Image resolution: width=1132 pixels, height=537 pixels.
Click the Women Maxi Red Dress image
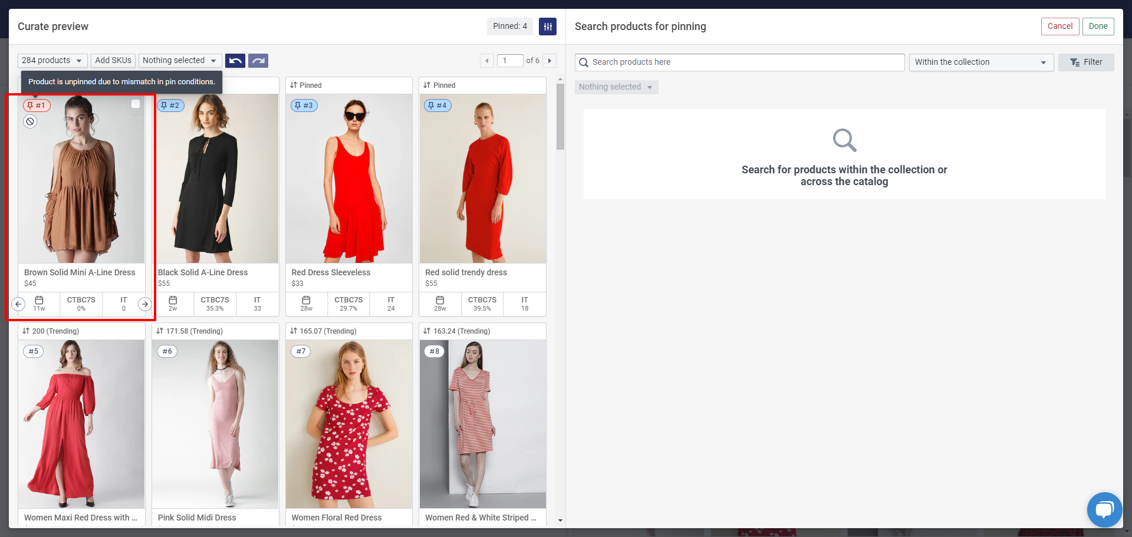(81, 424)
